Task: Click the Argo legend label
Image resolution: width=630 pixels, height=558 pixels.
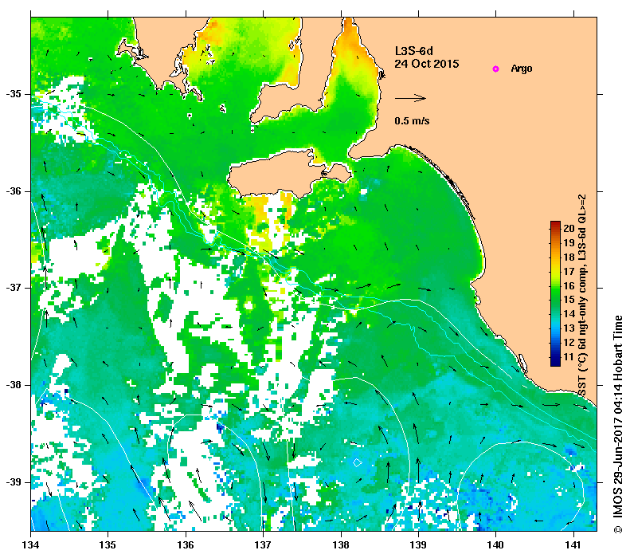Action: pyautogui.click(x=522, y=69)
